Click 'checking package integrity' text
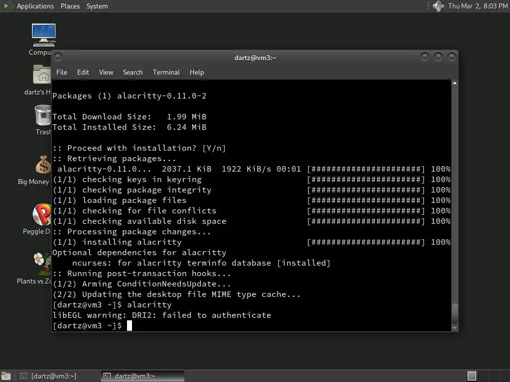The image size is (510, 382). coord(147,190)
